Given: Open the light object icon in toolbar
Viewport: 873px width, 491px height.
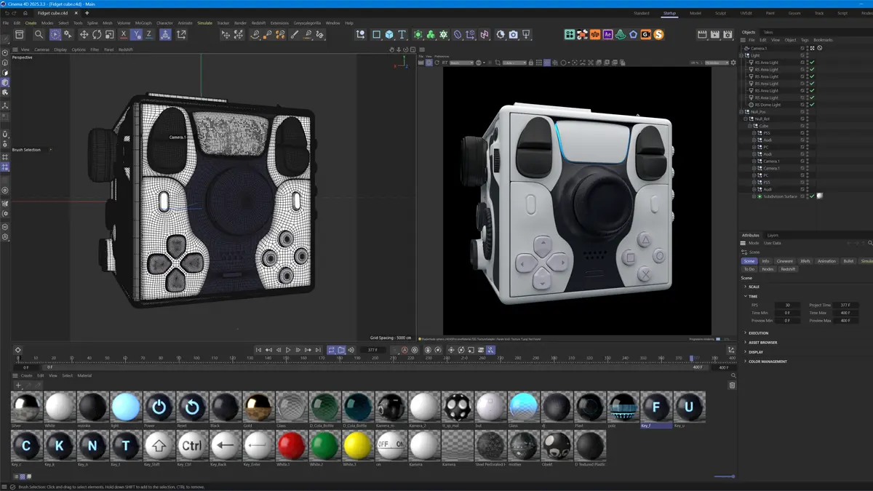Looking at the screenshot, I should [x=526, y=34].
